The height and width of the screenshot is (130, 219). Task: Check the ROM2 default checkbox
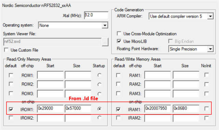click(x=11, y=84)
